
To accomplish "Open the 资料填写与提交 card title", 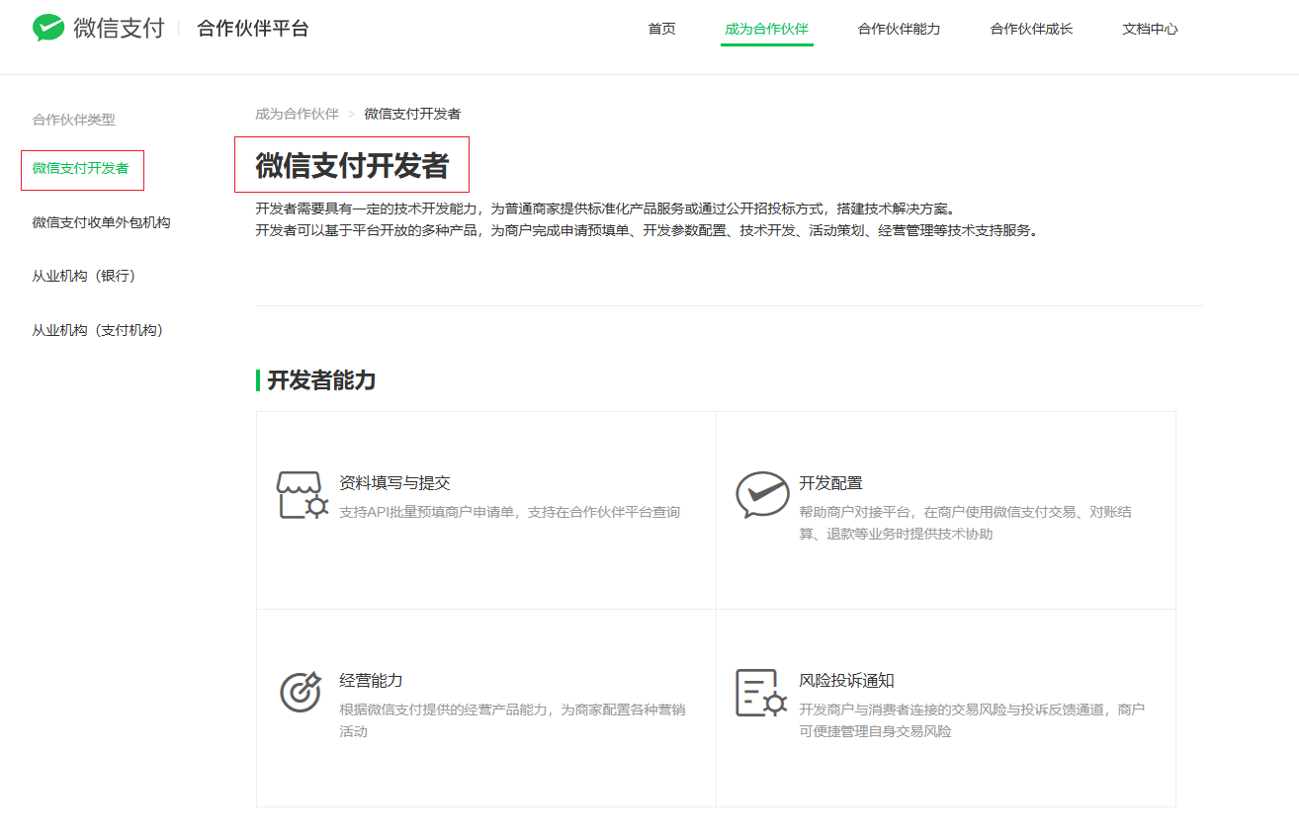I will [394, 483].
